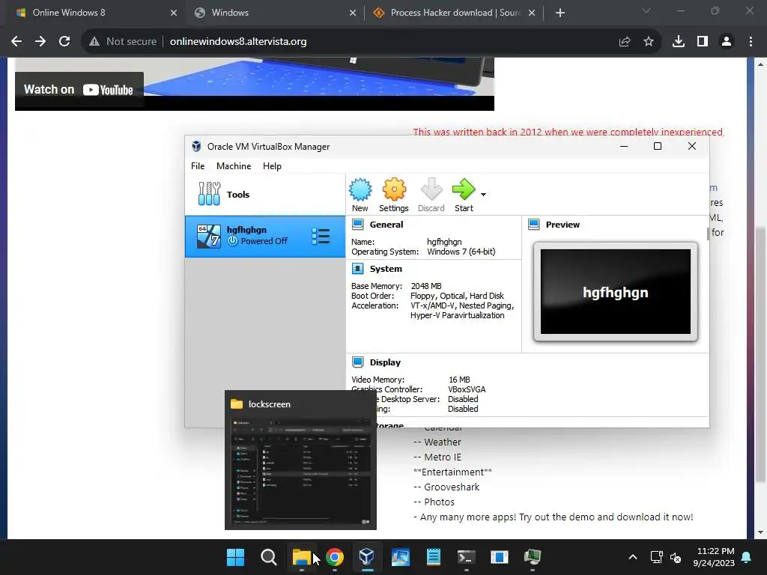The height and width of the screenshot is (575, 767).
Task: Open the clock showing 11:22 PM
Action: point(714,557)
